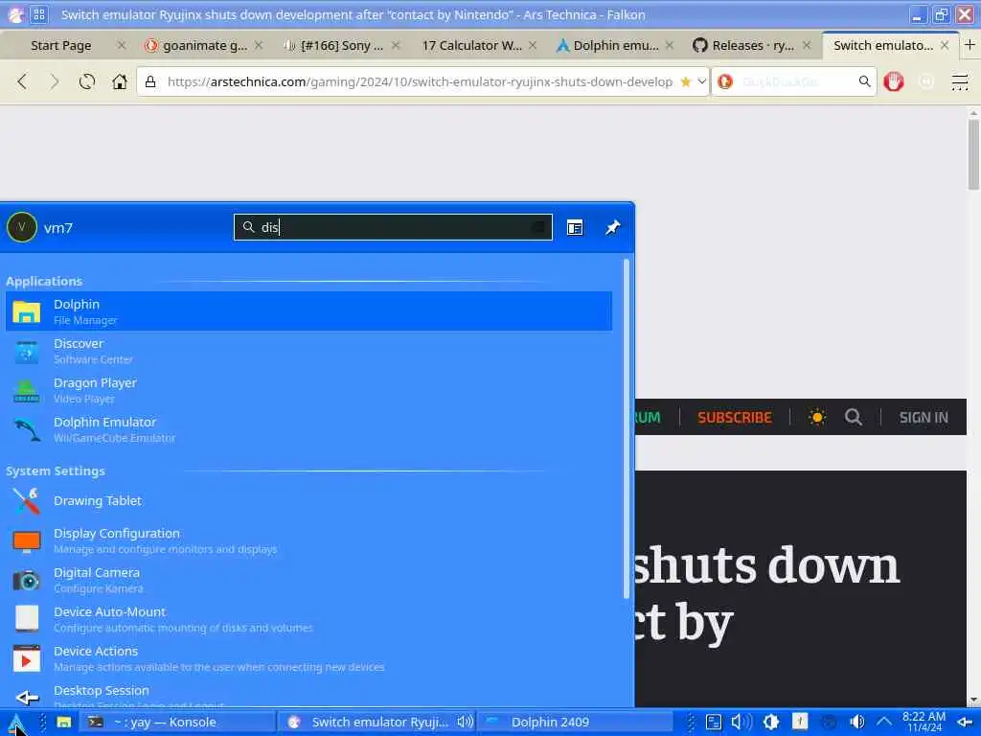Switch to the Dolphin emu tab
The width and height of the screenshot is (981, 736).
click(616, 45)
